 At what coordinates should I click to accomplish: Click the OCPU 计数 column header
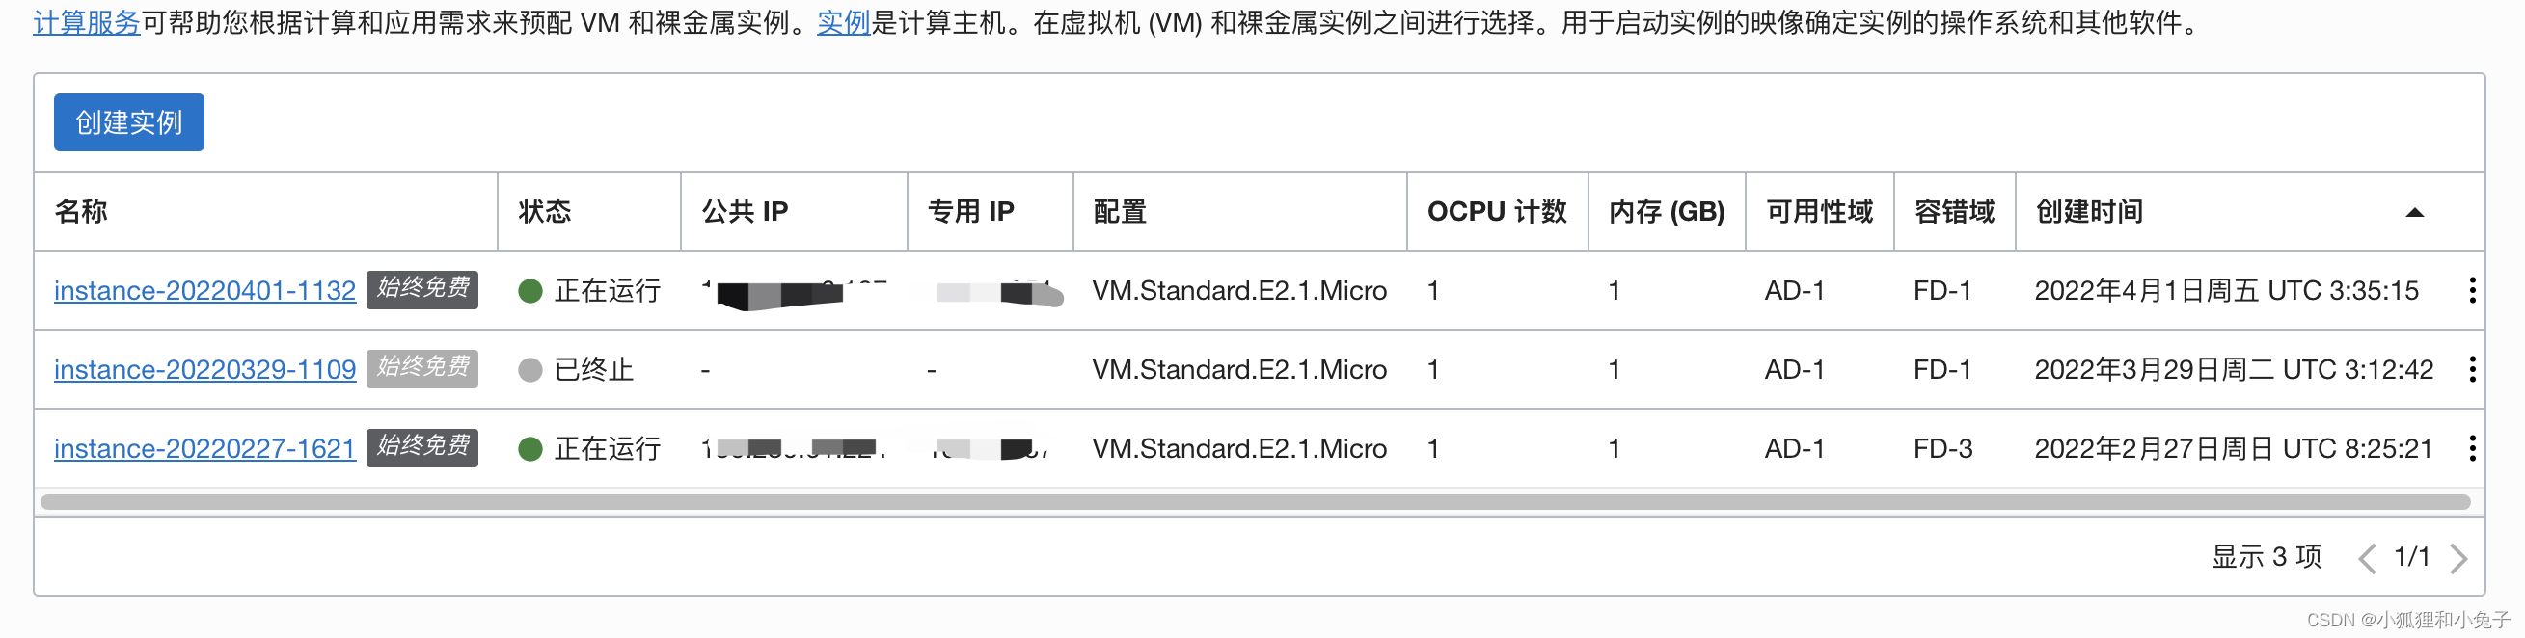point(1497,211)
